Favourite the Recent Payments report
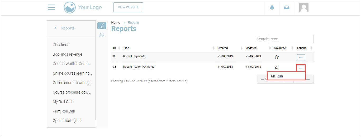This screenshot has height=137, width=361. click(277, 57)
